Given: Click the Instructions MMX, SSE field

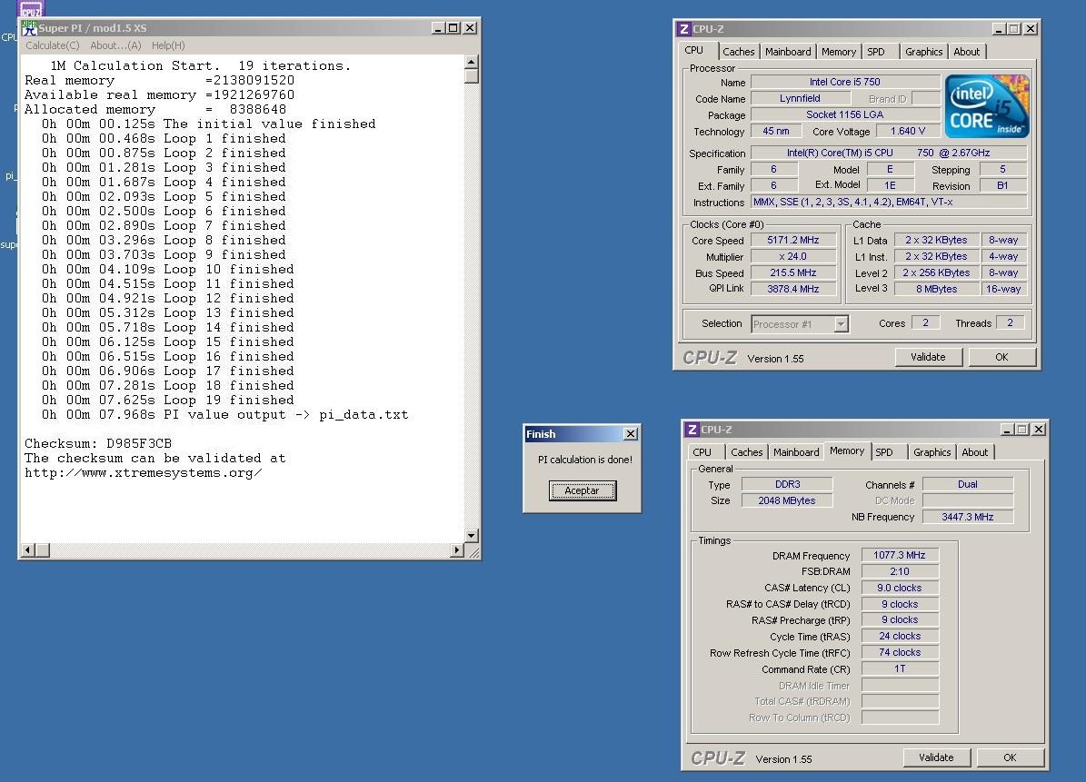Looking at the screenshot, I should coord(889,202).
